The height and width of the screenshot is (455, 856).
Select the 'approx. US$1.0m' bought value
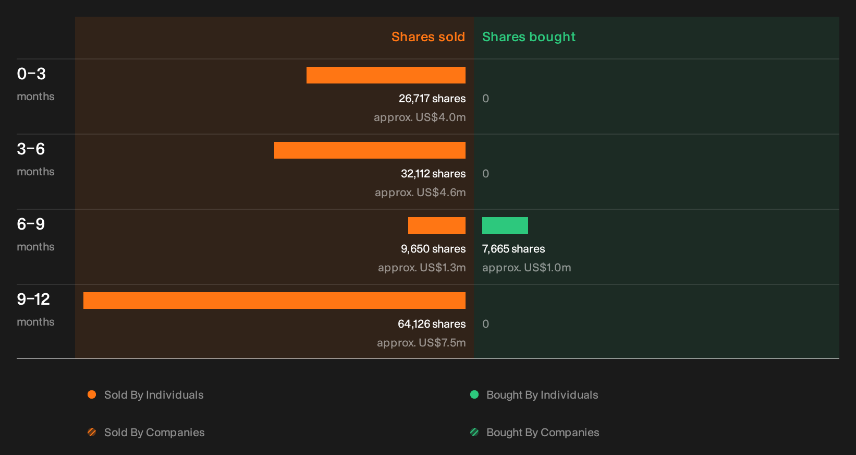pyautogui.click(x=527, y=268)
